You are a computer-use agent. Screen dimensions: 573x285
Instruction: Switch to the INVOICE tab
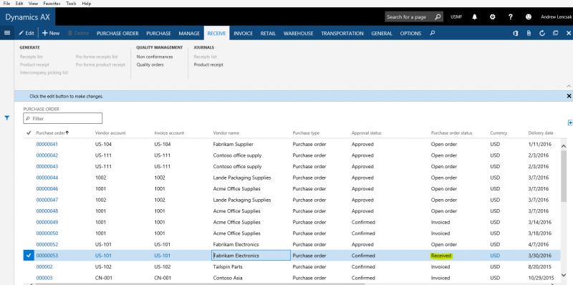coord(243,33)
